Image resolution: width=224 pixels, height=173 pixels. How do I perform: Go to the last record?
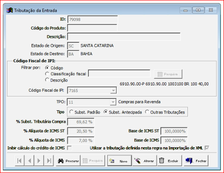coord(49,161)
